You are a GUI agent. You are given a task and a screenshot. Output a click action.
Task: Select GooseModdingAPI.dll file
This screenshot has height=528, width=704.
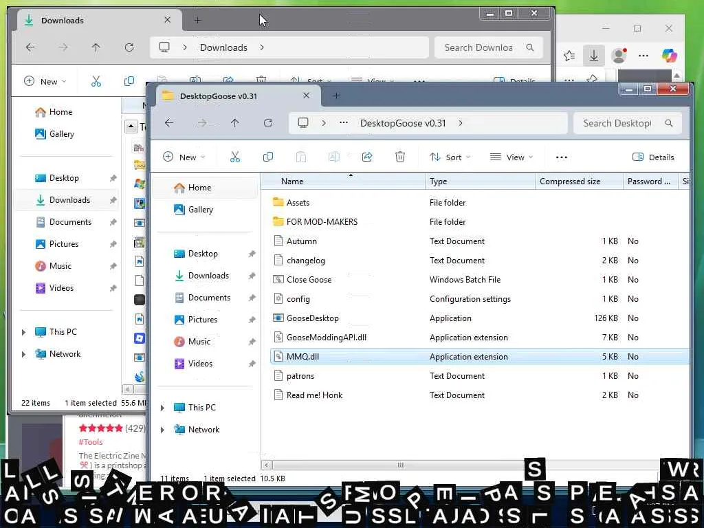[x=320, y=337]
